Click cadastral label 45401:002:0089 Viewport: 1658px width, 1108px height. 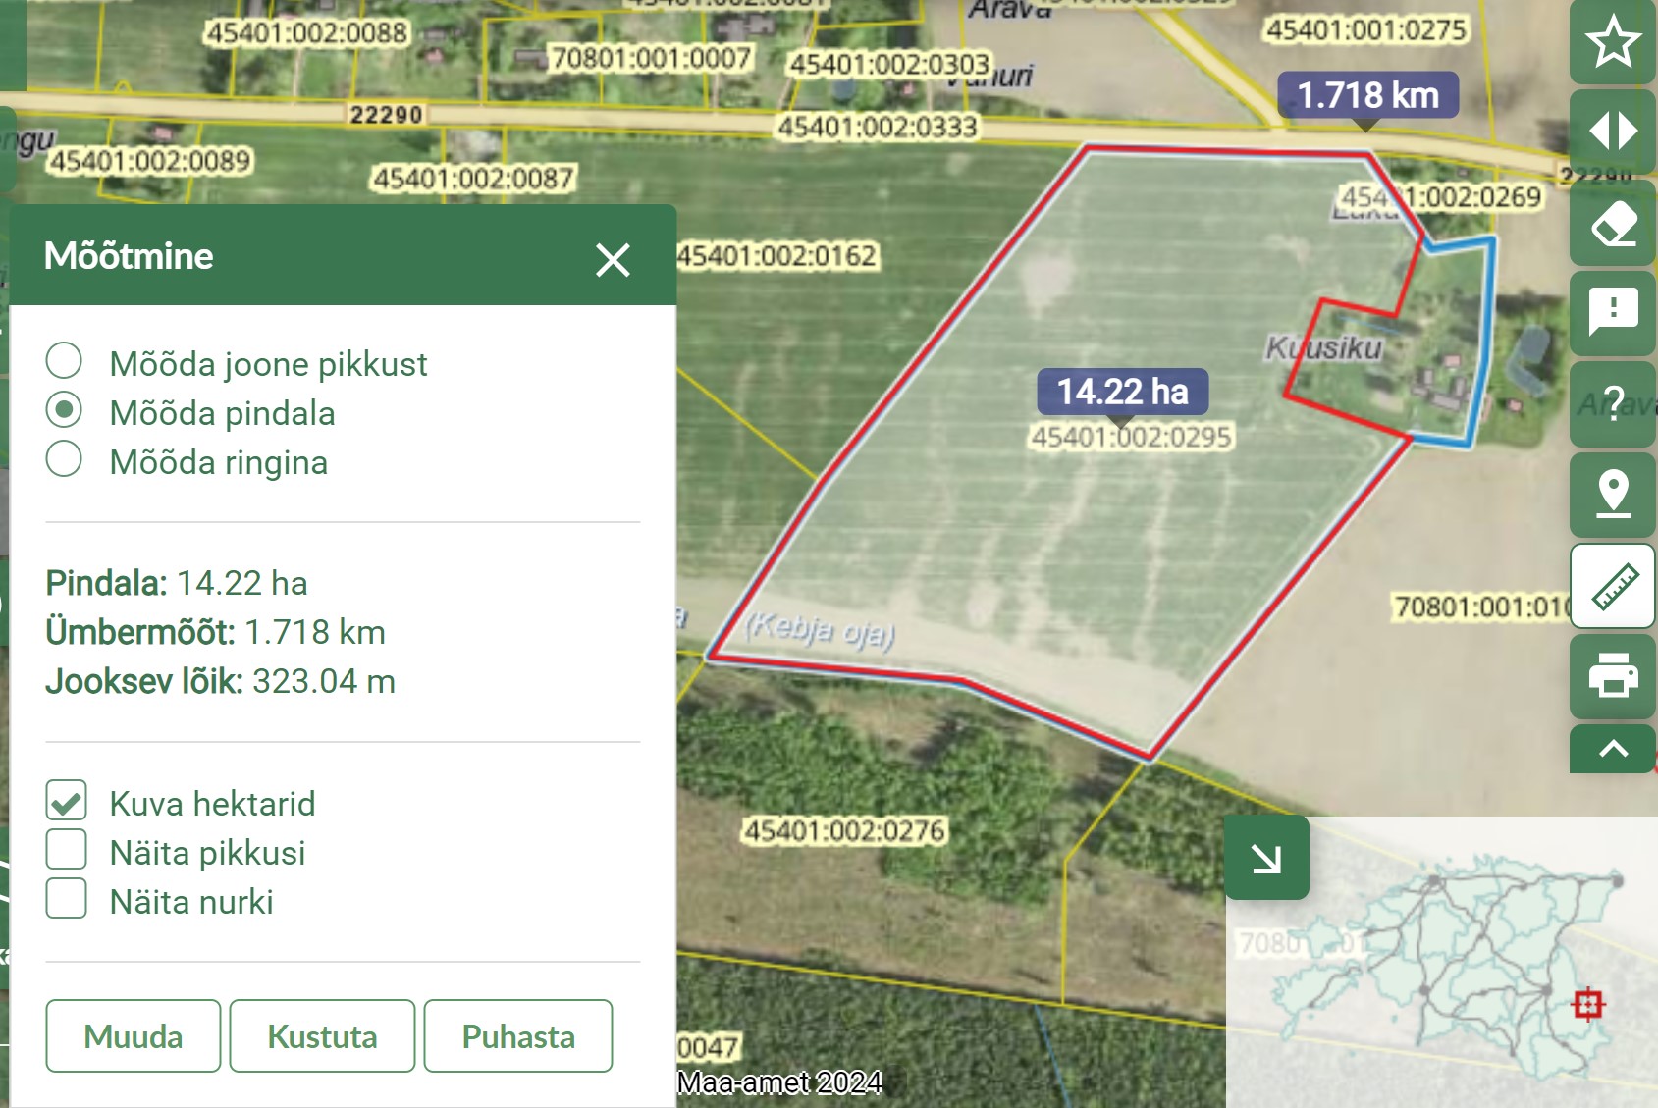150,161
